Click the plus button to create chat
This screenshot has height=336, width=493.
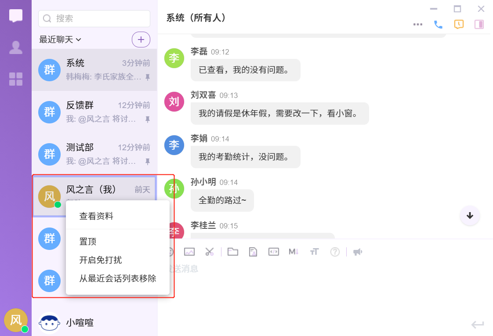(x=141, y=40)
